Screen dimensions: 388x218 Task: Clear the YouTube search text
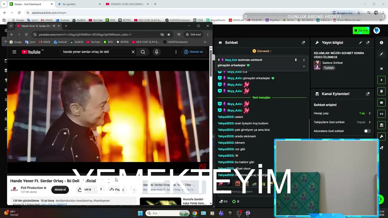133,52
